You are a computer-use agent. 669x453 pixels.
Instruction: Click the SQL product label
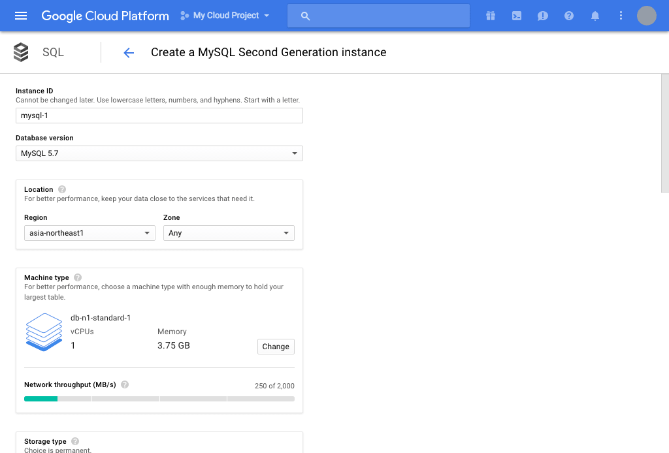54,52
